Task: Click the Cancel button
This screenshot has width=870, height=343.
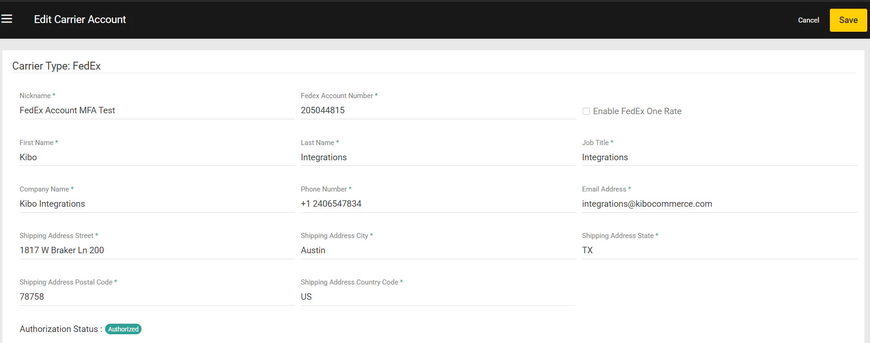Action: (809, 20)
